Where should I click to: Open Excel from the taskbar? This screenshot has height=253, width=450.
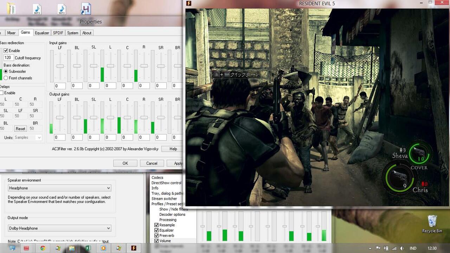click(88, 248)
